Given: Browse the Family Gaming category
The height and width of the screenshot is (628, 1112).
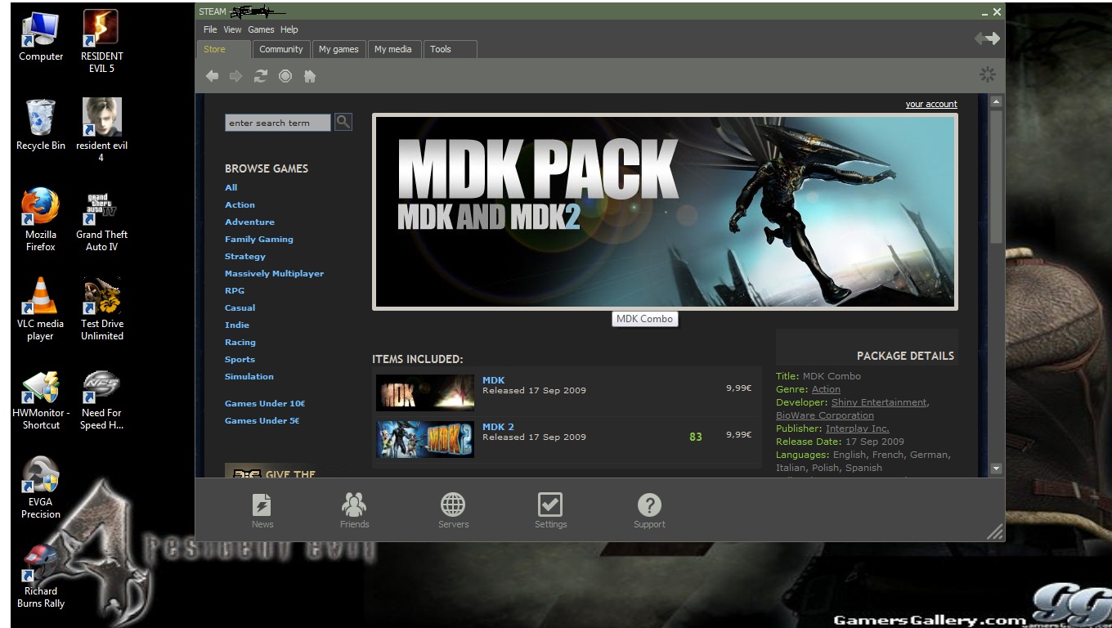Looking at the screenshot, I should (x=258, y=239).
